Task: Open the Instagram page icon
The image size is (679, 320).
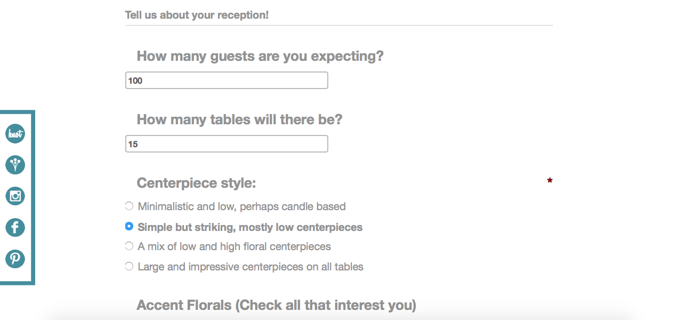Action: point(15,196)
